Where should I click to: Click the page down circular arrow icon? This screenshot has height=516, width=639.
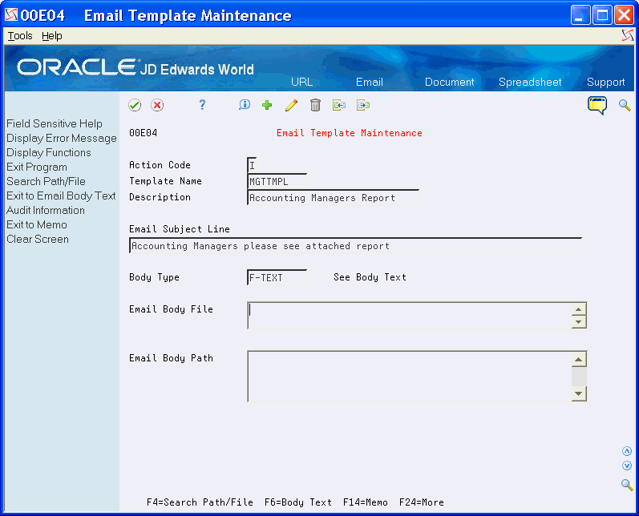click(x=627, y=466)
